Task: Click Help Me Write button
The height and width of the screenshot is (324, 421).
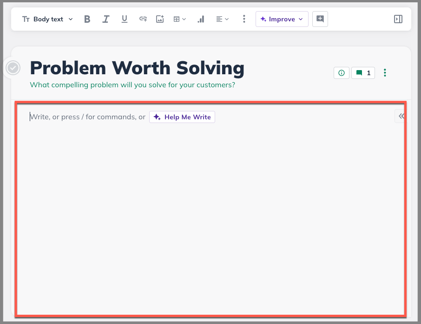Action: (x=182, y=117)
